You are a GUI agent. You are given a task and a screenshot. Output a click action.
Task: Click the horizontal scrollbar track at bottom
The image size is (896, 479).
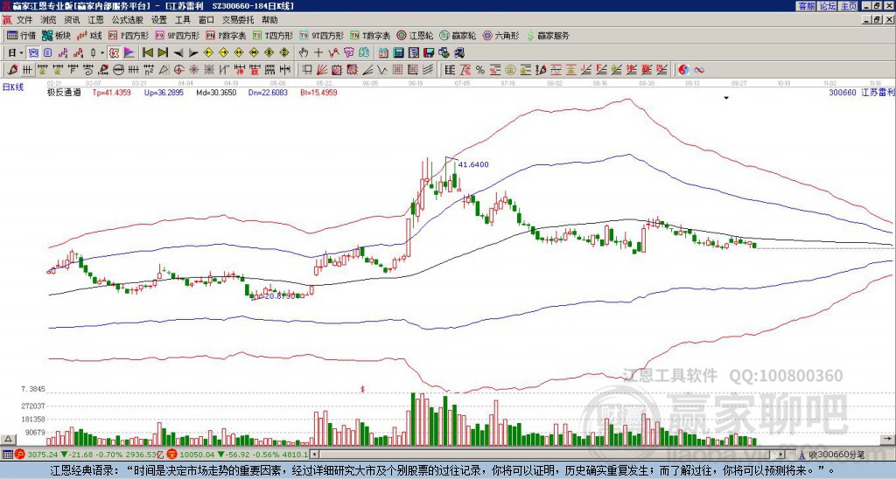pos(548,455)
